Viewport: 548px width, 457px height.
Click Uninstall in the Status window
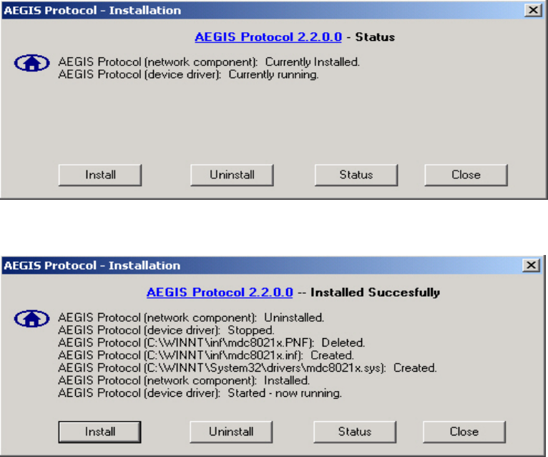pos(232,175)
